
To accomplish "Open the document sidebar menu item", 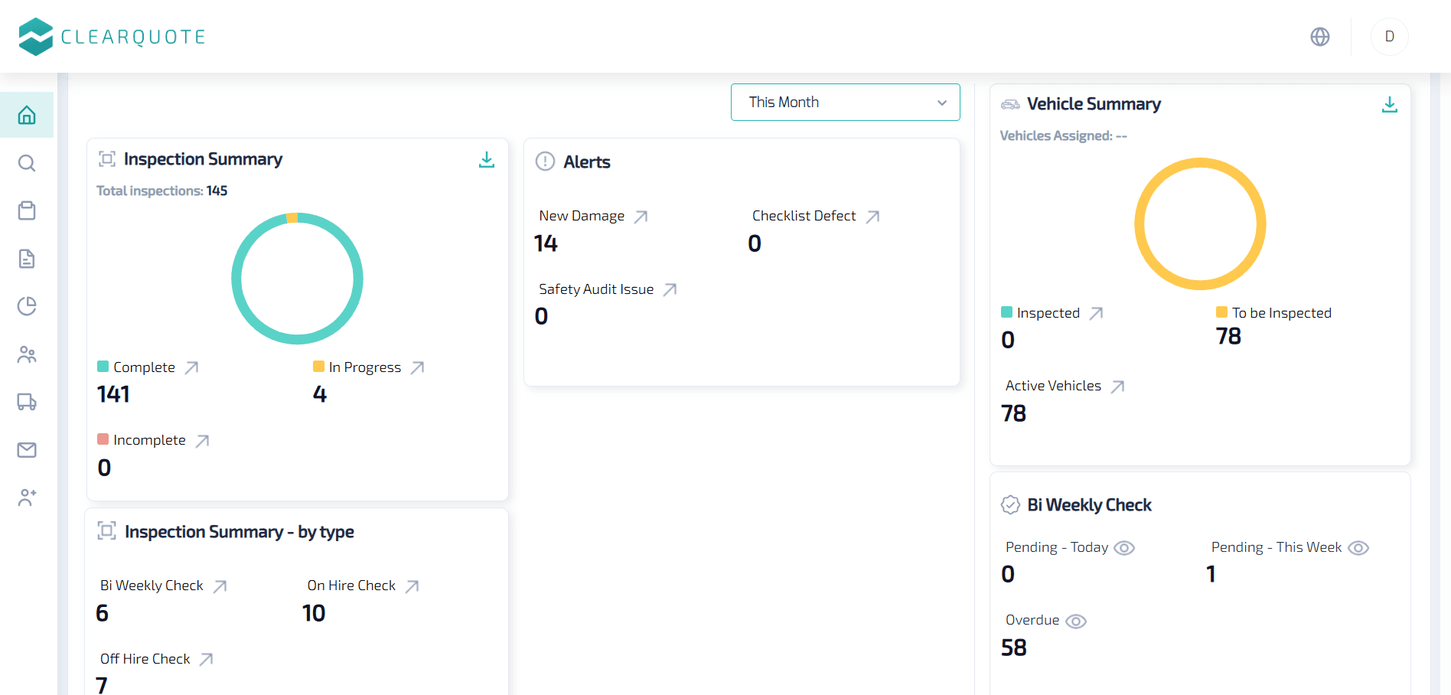I will pos(27,259).
